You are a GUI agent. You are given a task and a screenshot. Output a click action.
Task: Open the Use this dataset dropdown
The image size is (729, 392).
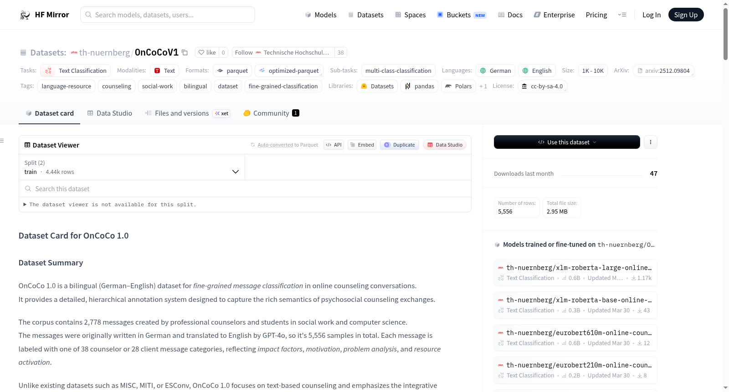(x=567, y=142)
